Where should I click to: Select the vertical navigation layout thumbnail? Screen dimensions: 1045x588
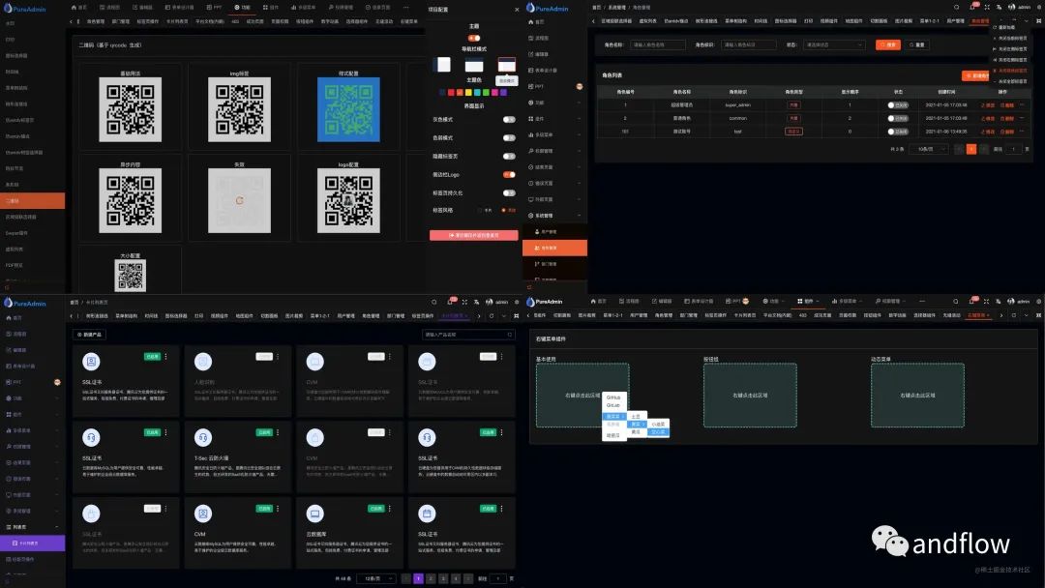click(442, 65)
